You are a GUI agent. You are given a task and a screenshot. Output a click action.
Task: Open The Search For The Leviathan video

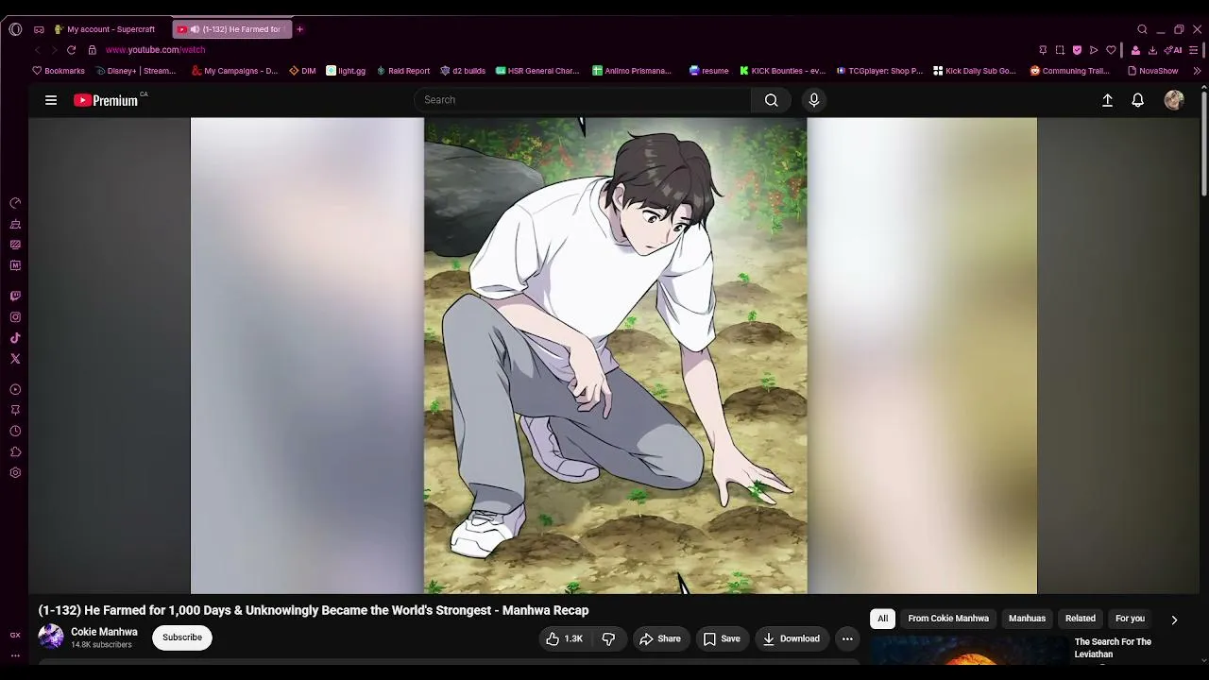click(x=1113, y=648)
